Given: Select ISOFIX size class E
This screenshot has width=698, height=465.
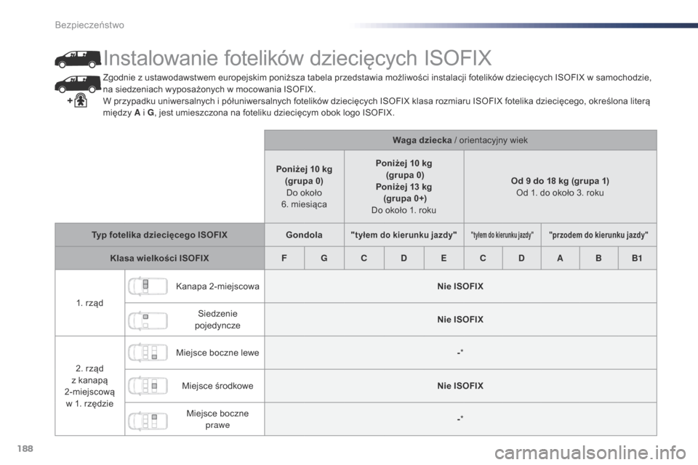Looking at the screenshot, I should (x=444, y=258).
